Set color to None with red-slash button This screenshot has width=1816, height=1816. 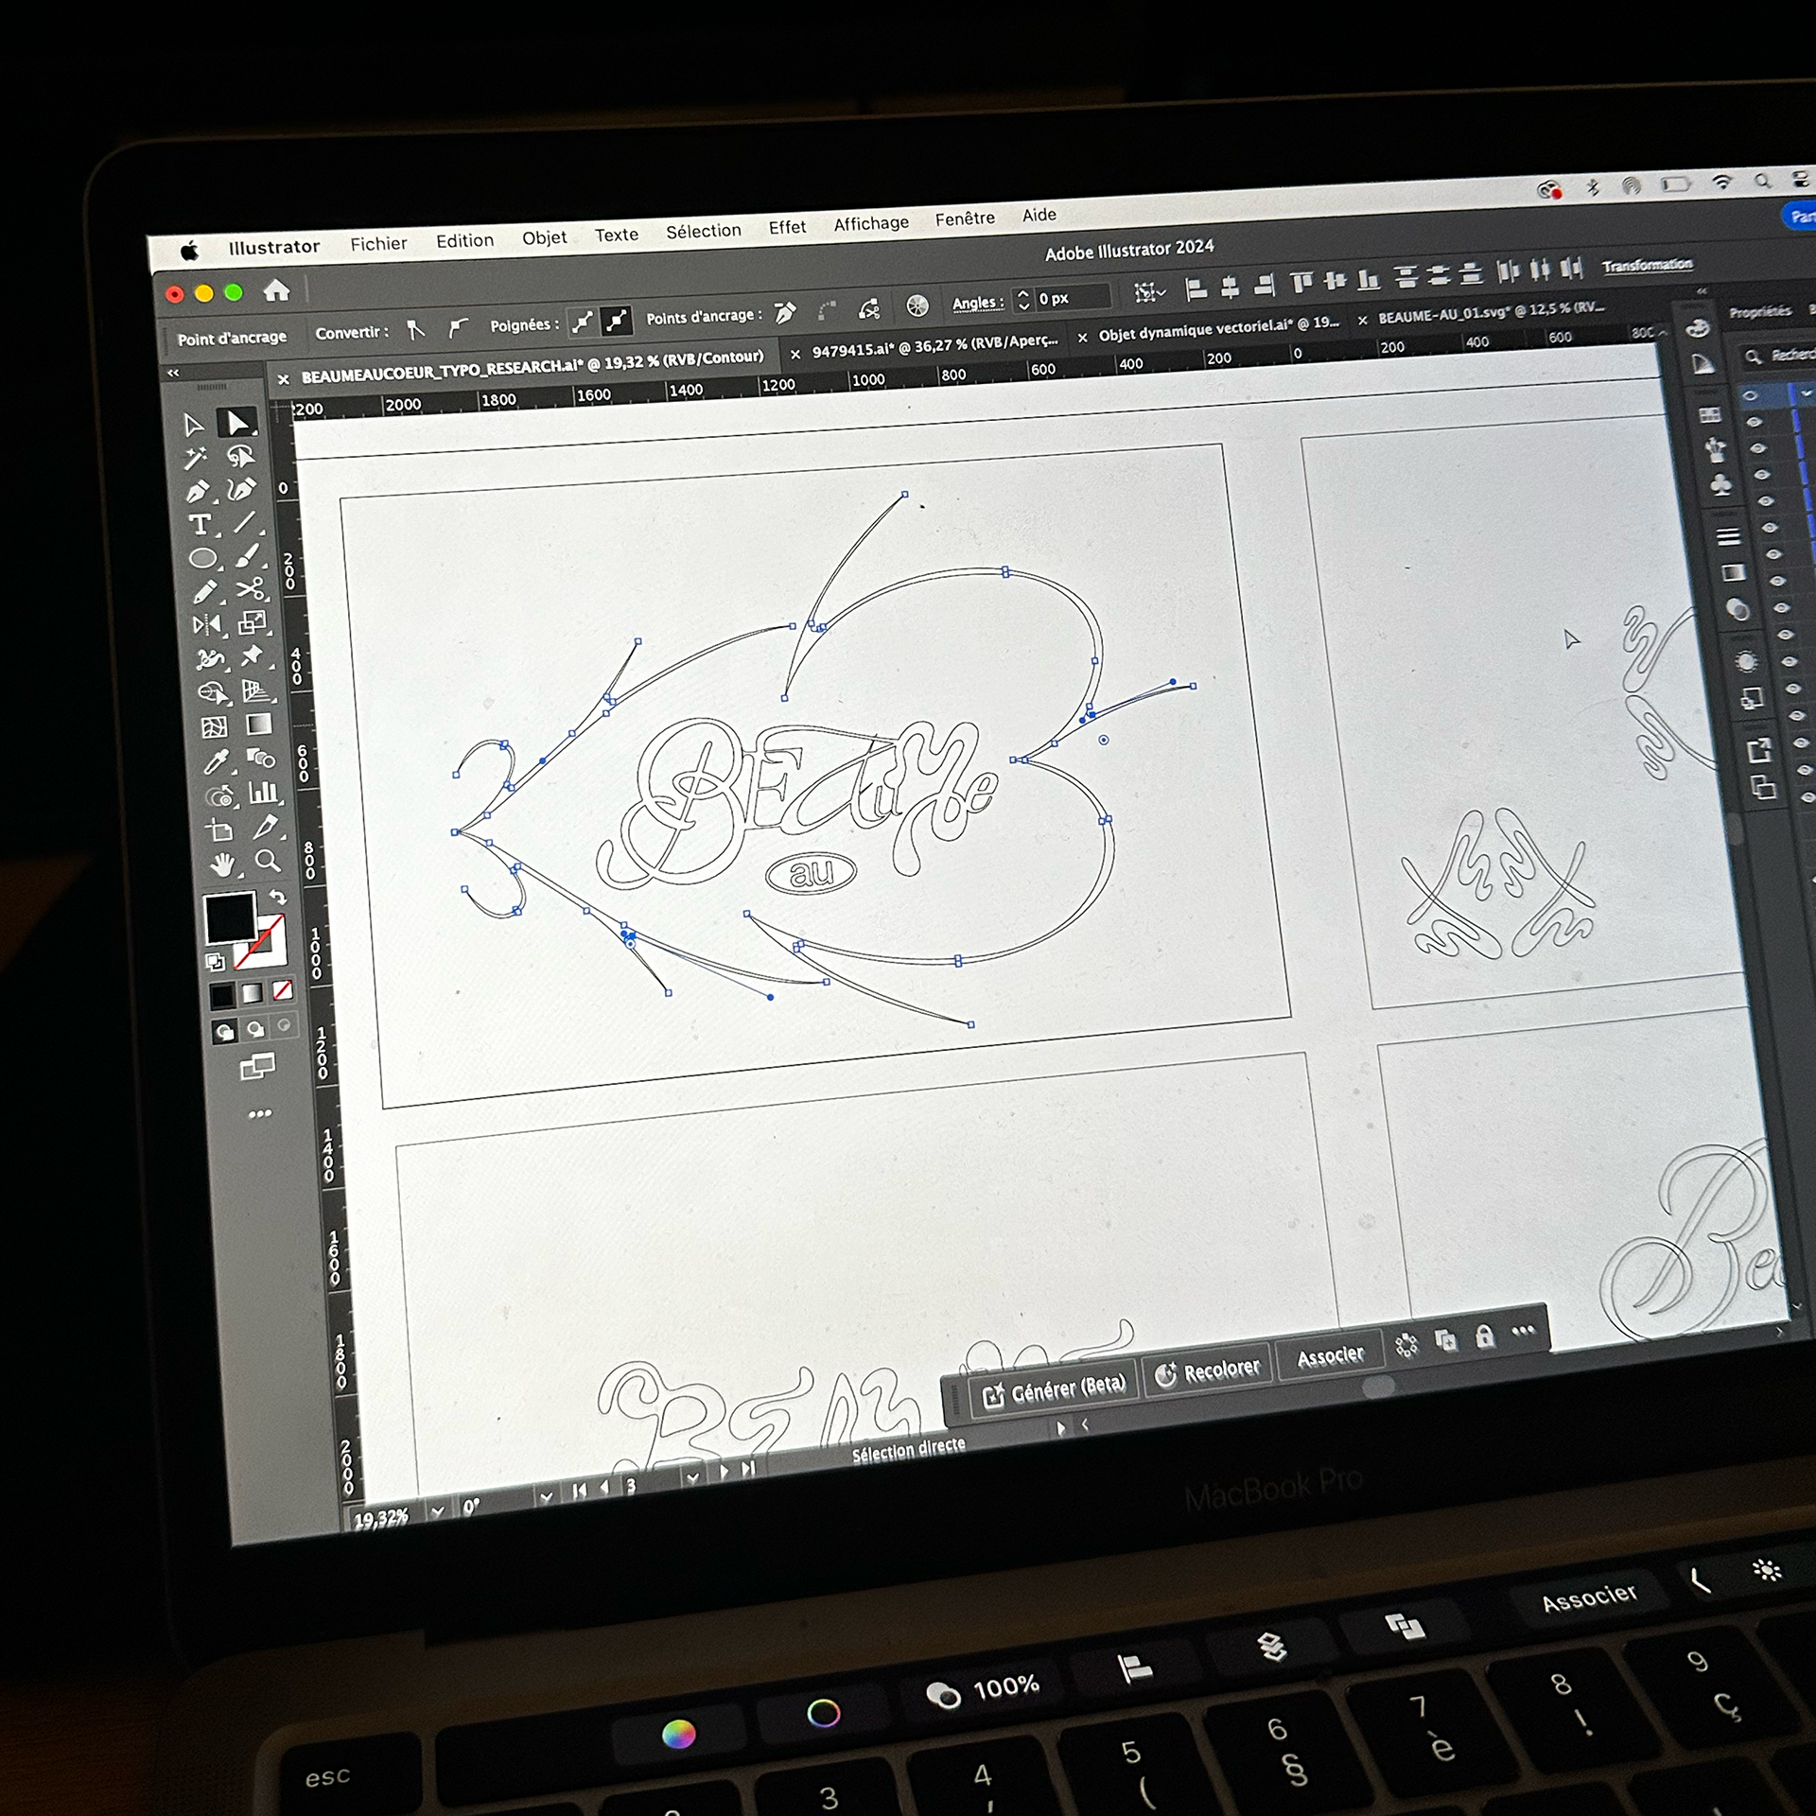[282, 990]
